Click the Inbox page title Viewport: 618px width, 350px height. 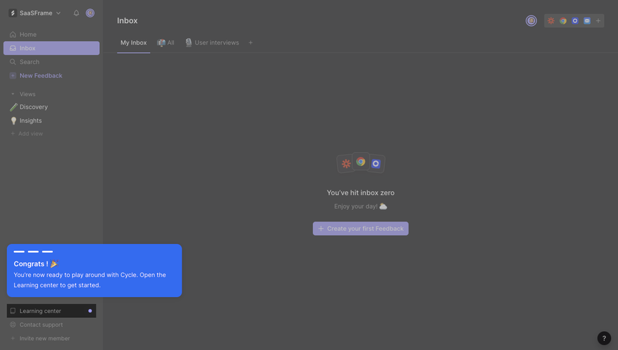pyautogui.click(x=127, y=21)
